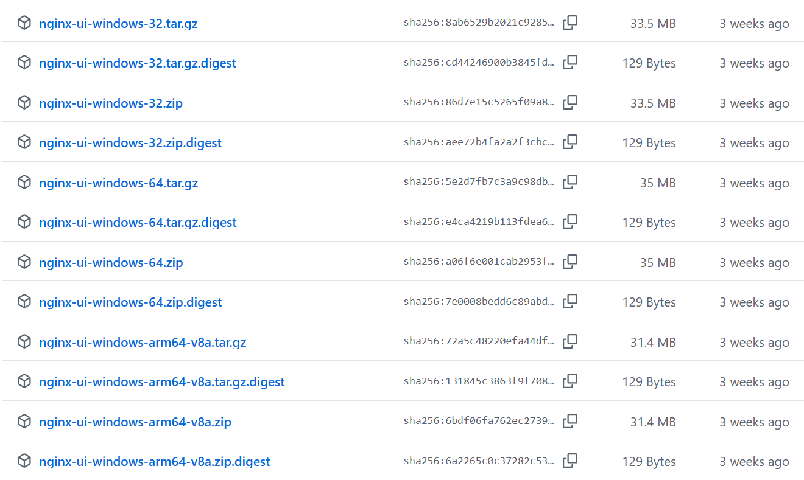Click 33.5 MB size of nginx-ui-windows-32.tar.gz

pos(653,24)
